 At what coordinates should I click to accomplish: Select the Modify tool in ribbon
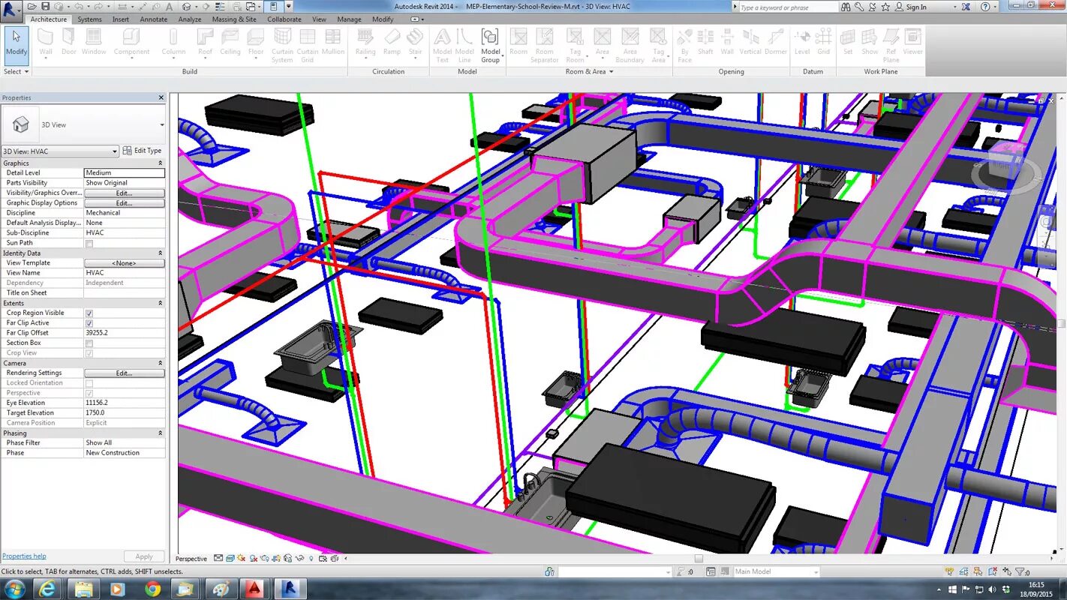click(17, 45)
